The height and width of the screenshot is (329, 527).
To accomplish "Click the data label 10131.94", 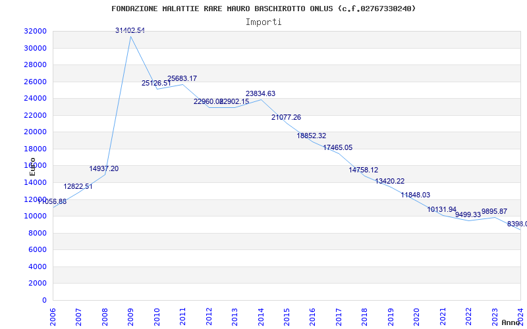I will point(442,210).
